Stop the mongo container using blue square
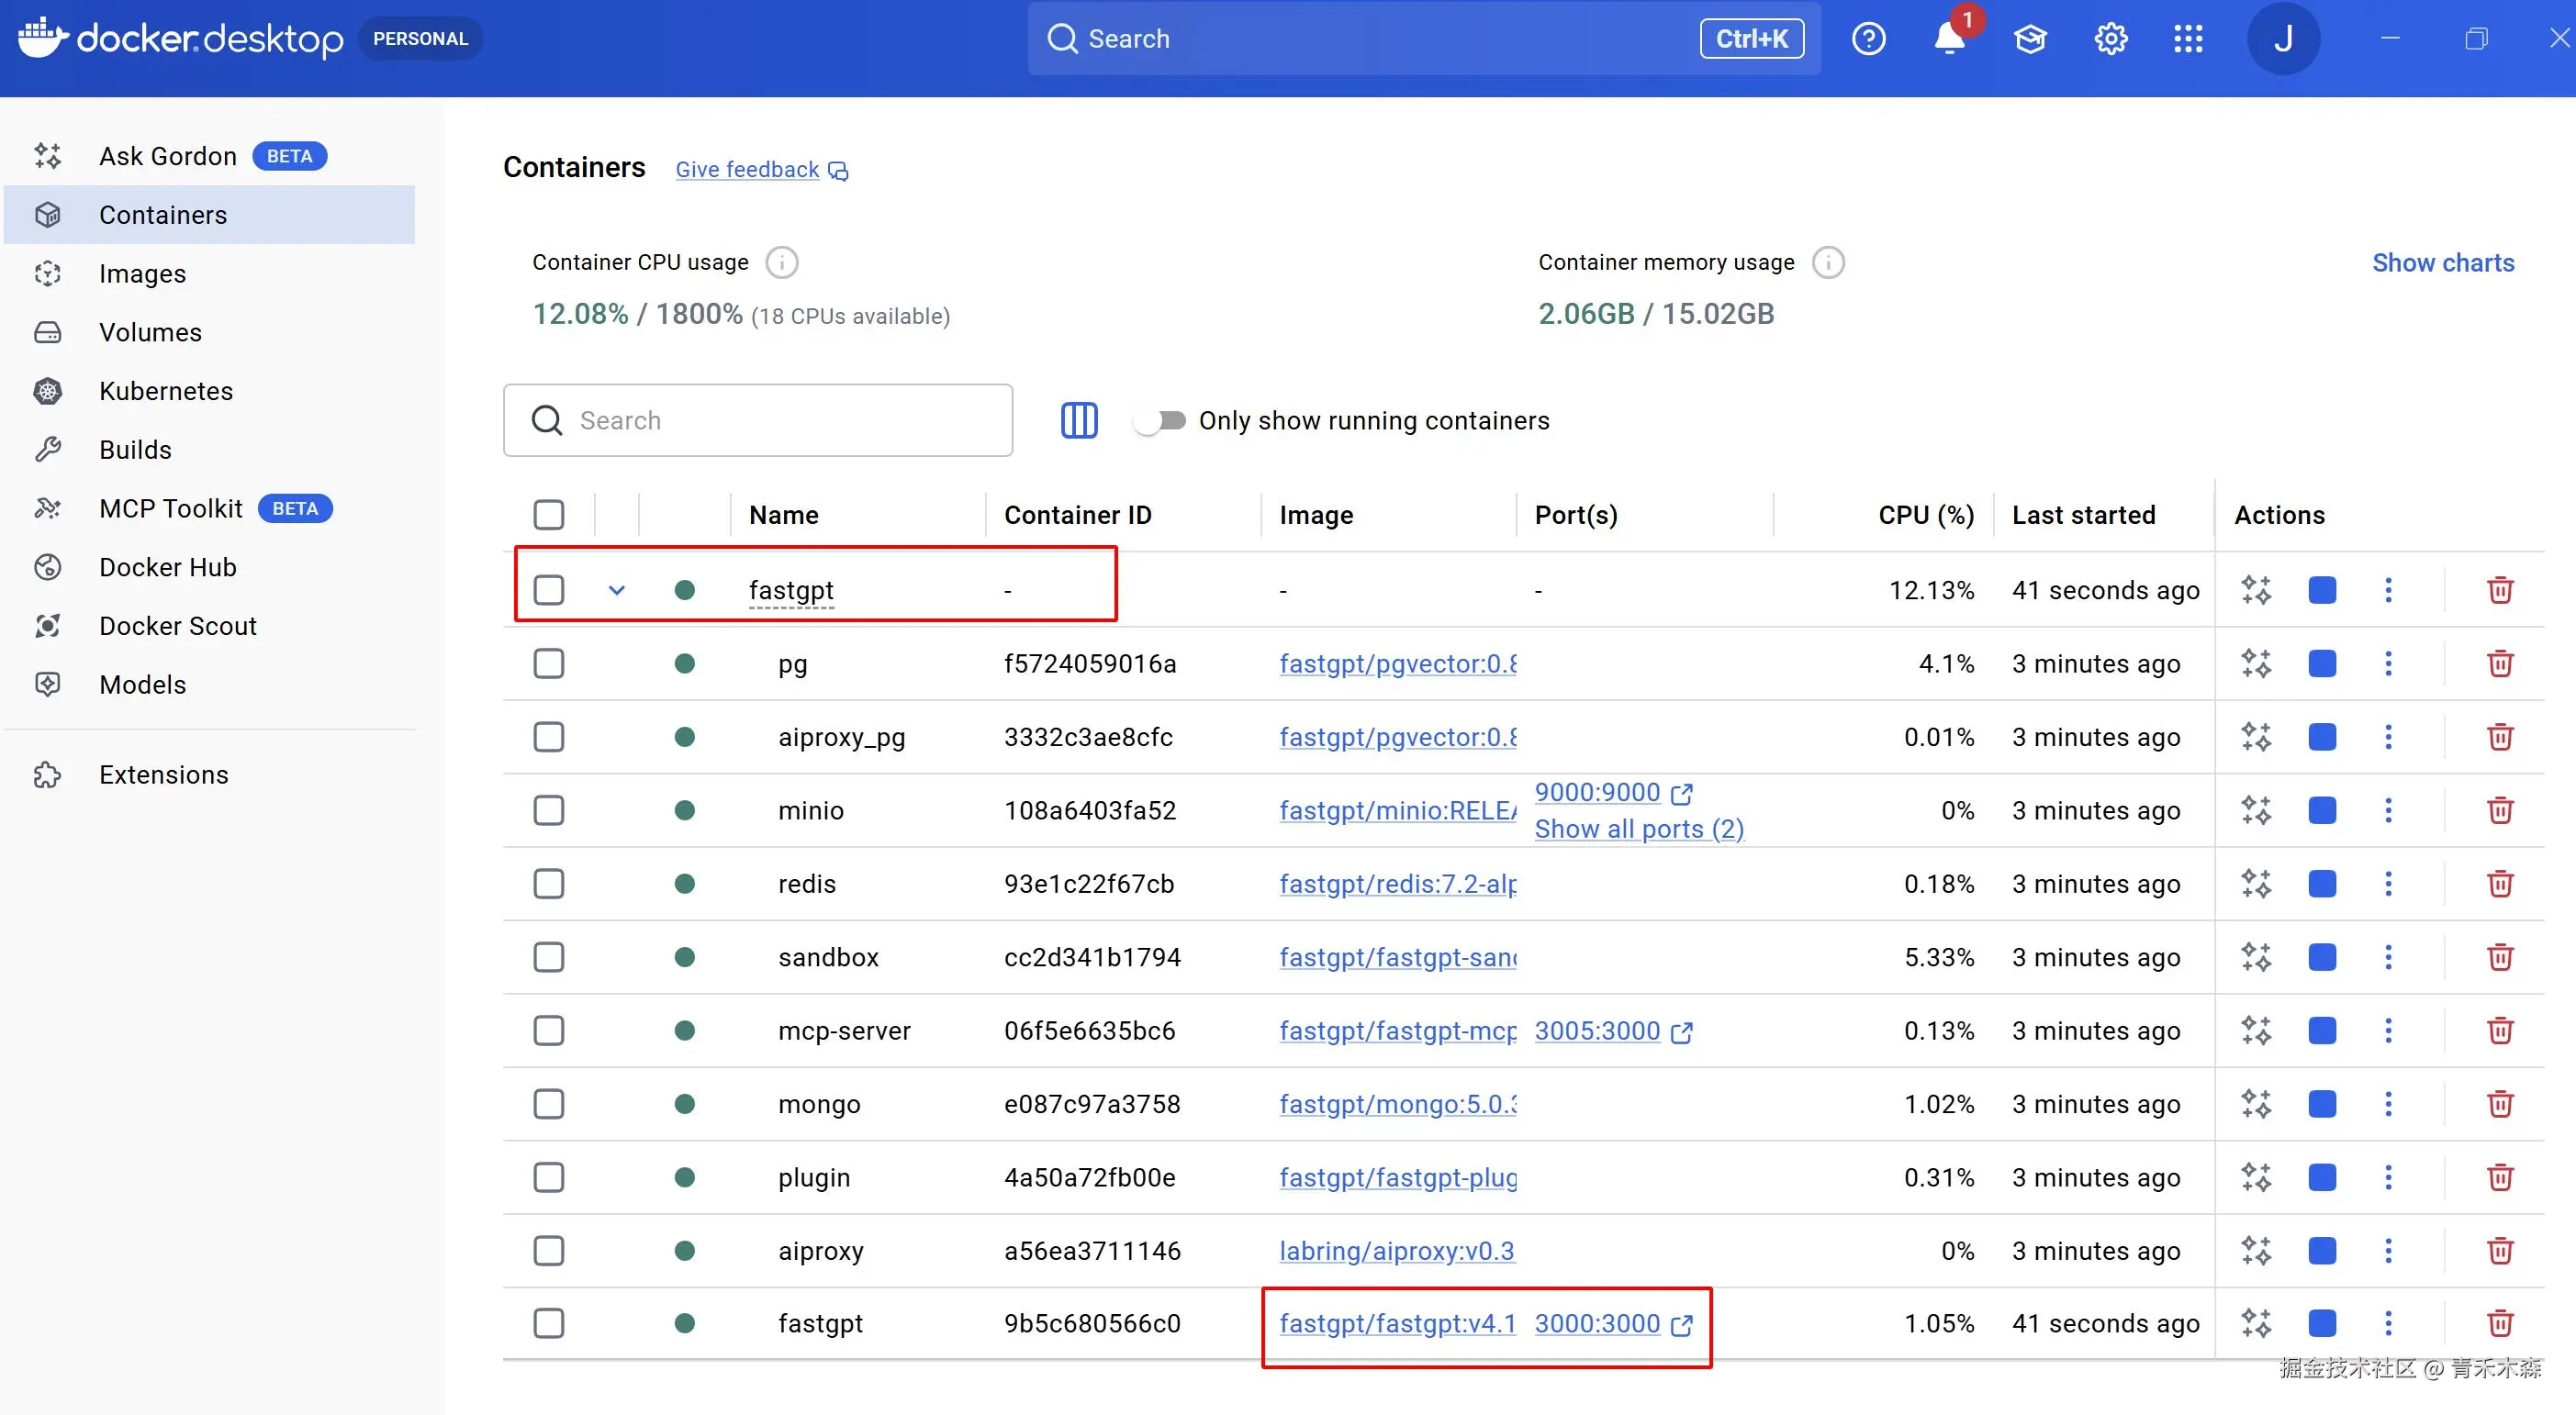The image size is (2576, 1415). (2322, 1103)
